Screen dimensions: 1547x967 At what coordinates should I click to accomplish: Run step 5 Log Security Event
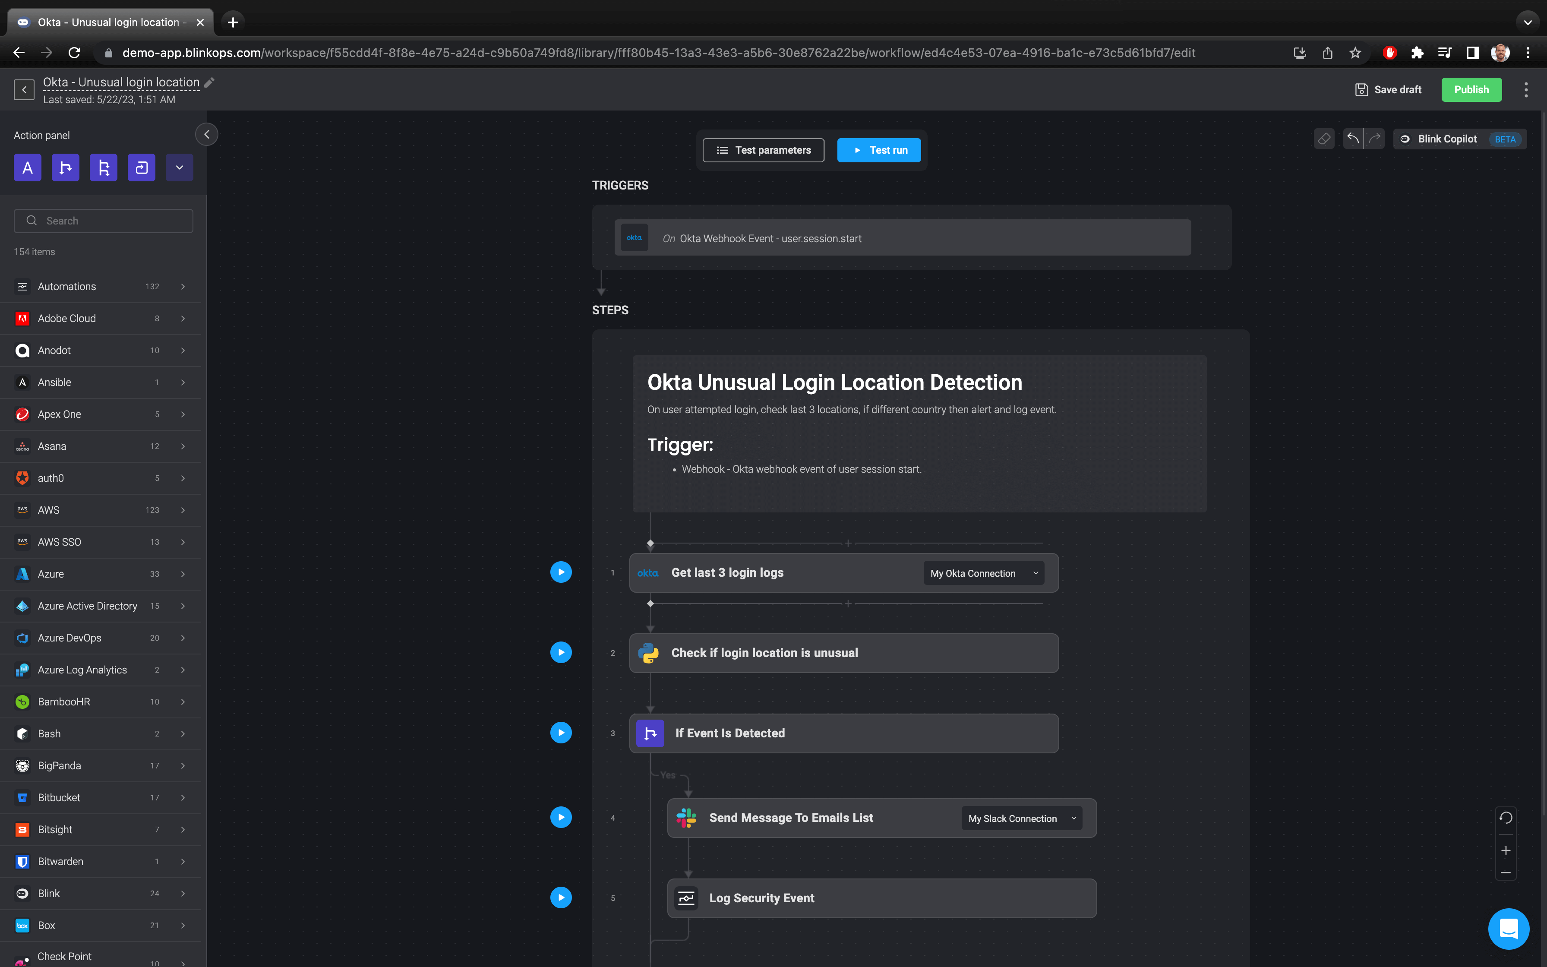coord(561,898)
